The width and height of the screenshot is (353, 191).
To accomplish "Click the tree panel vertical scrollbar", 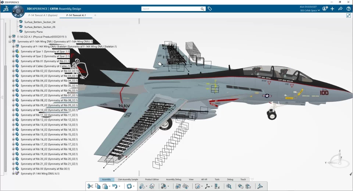I will point(6,118).
